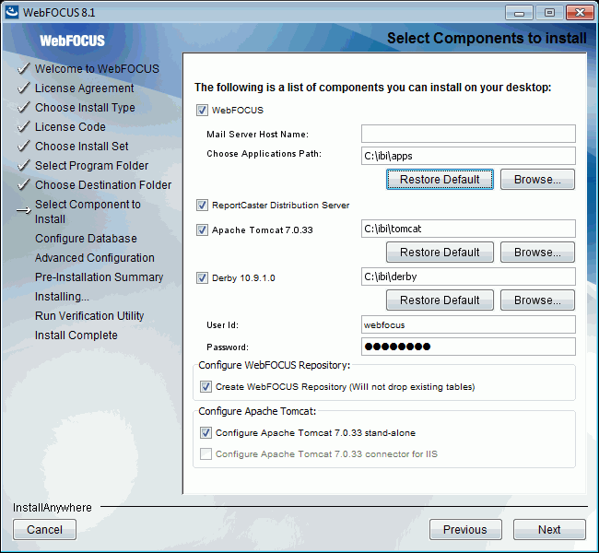Toggle Configure Apache Tomcat stand-alone checkbox

pyautogui.click(x=206, y=432)
